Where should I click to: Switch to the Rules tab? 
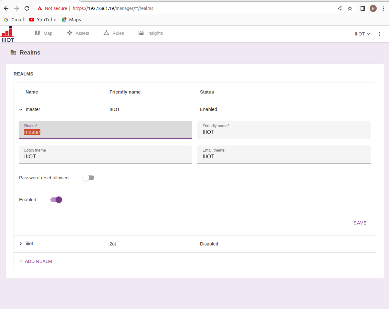pyautogui.click(x=114, y=33)
